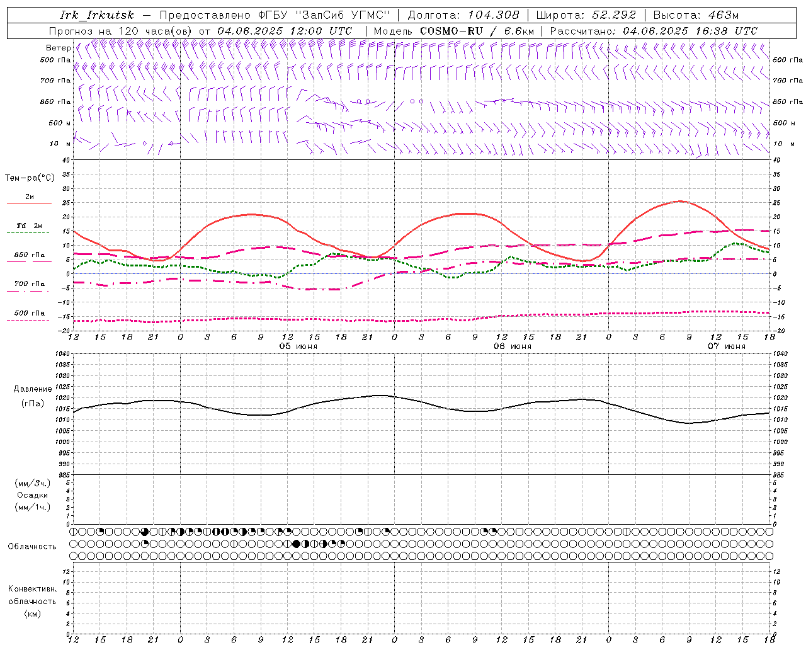Click the dash-dot legend line under "700 гПа"
806x645 pixels.
29,291
